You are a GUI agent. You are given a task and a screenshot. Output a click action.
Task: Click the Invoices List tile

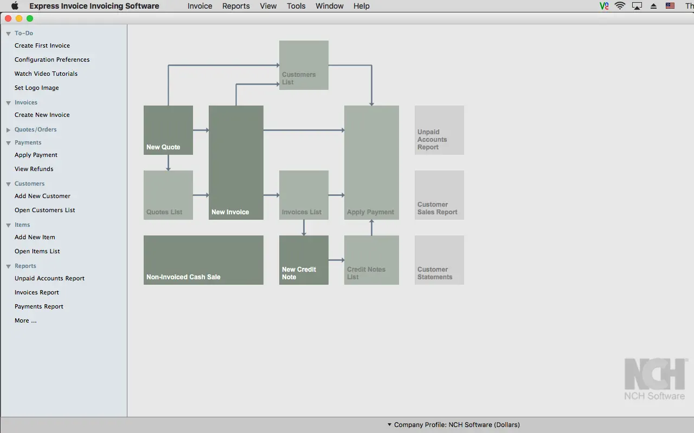click(304, 195)
